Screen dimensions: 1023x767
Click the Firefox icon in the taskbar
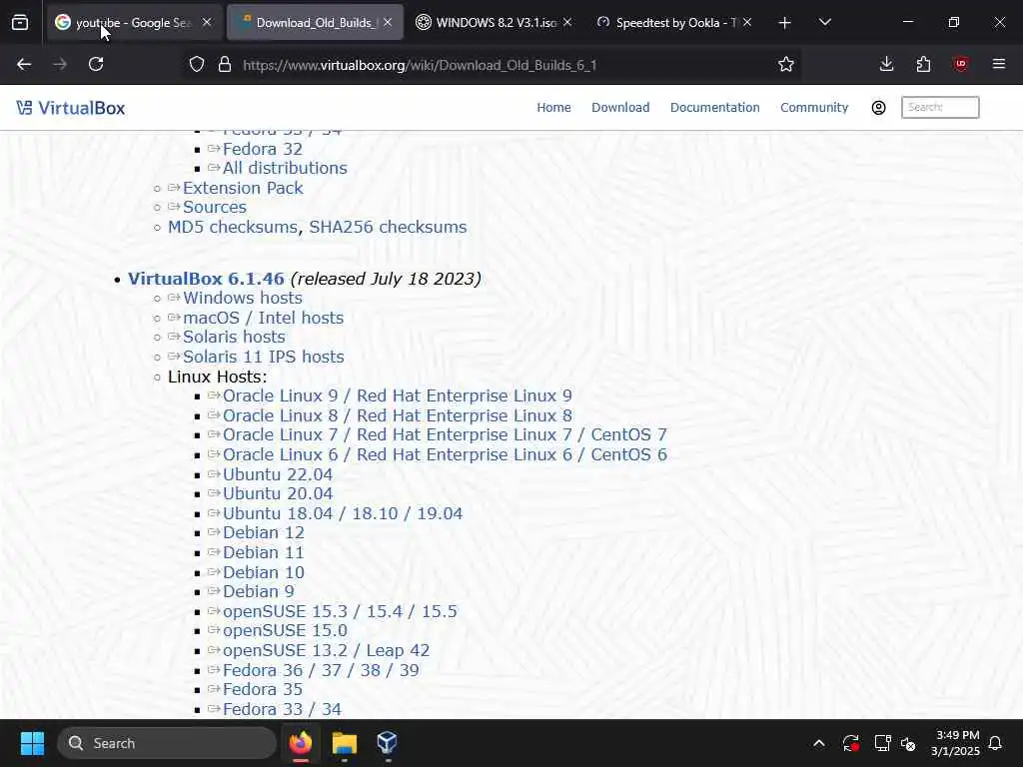[x=301, y=743]
